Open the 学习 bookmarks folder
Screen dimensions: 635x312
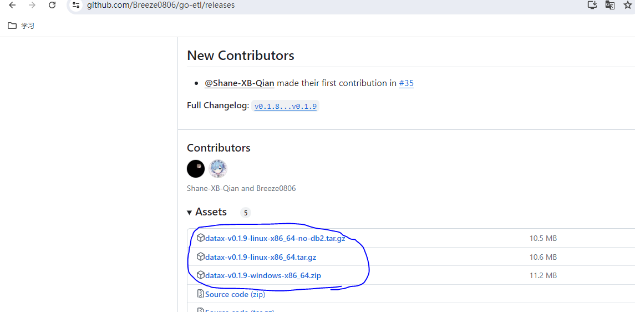coord(21,26)
